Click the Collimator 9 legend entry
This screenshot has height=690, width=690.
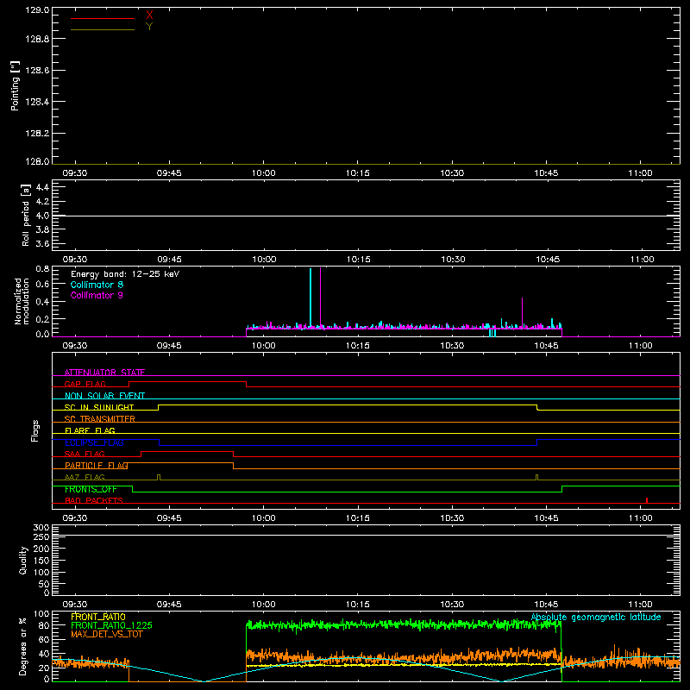coord(97,295)
